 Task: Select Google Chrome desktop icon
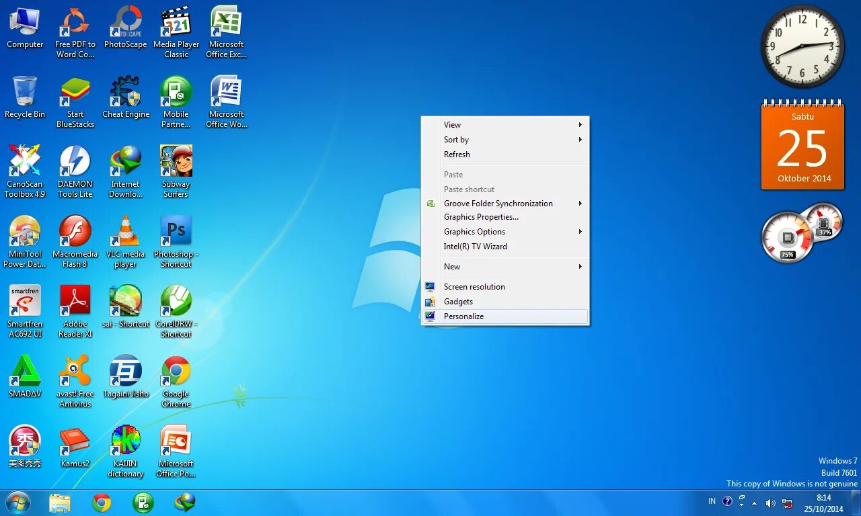[176, 382]
